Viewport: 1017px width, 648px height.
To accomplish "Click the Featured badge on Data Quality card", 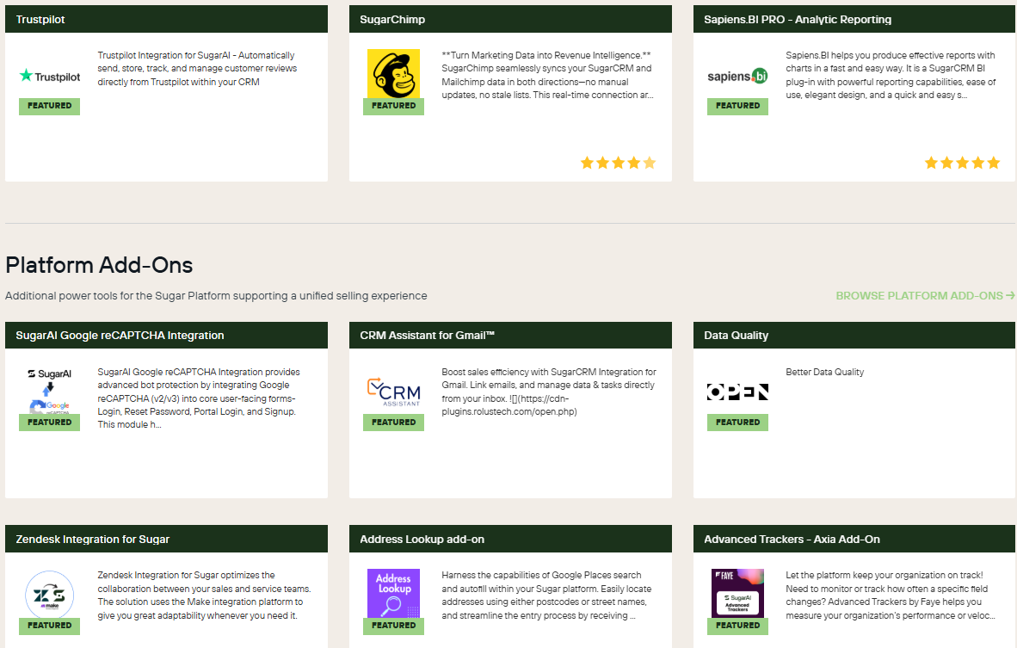I will click(737, 423).
